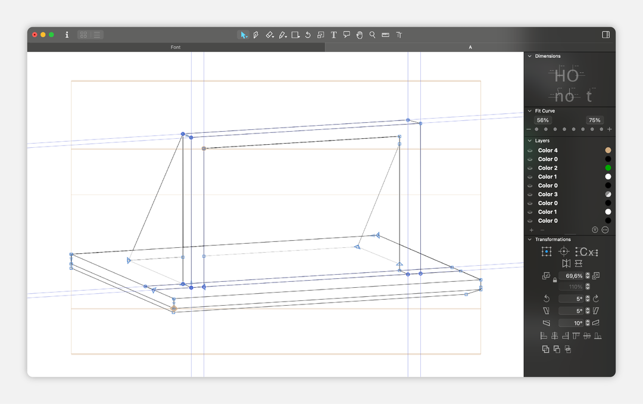The width and height of the screenshot is (643, 404).
Task: Align the selection to the bottom edge
Action: pyautogui.click(x=598, y=336)
